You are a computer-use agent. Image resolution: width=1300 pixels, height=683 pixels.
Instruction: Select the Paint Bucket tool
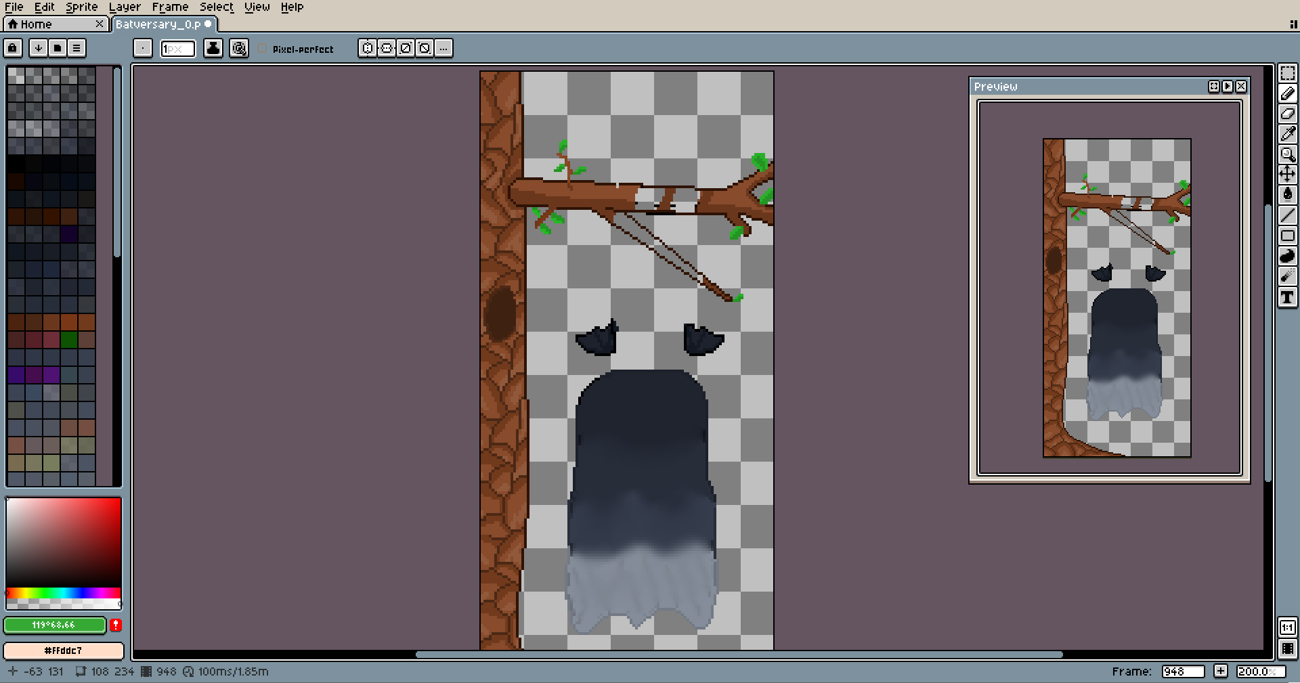coord(1287,194)
